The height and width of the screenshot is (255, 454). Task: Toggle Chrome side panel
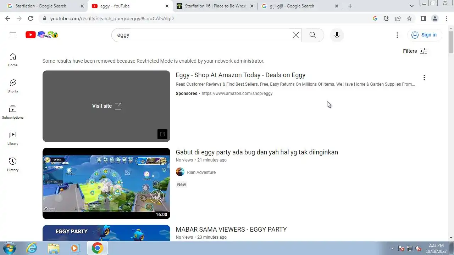click(x=423, y=18)
